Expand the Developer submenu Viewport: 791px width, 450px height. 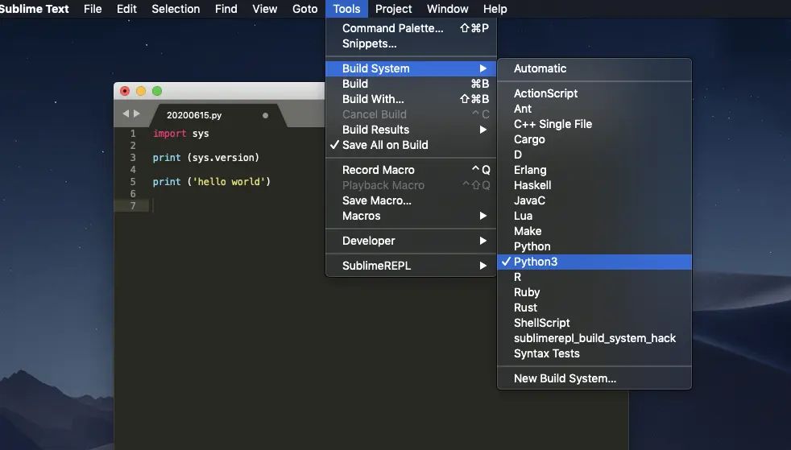pyautogui.click(x=411, y=241)
